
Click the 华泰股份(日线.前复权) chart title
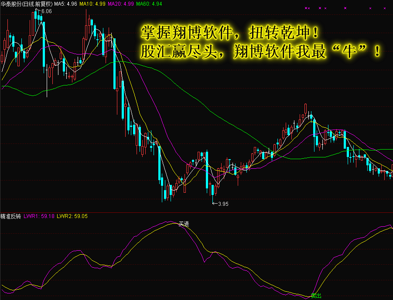27,4
